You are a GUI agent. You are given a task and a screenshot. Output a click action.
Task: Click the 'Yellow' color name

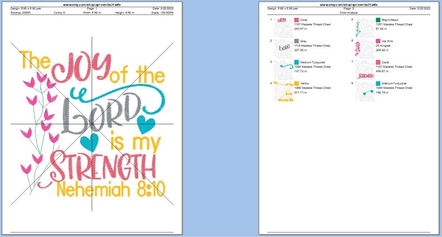305,83
